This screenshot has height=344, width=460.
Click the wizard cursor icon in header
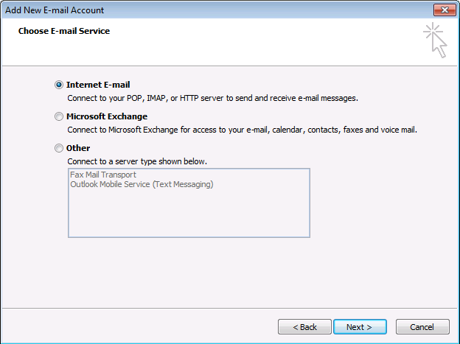pos(436,41)
